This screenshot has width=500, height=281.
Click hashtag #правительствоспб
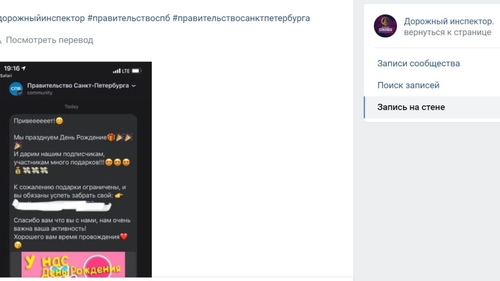pyautogui.click(x=129, y=18)
